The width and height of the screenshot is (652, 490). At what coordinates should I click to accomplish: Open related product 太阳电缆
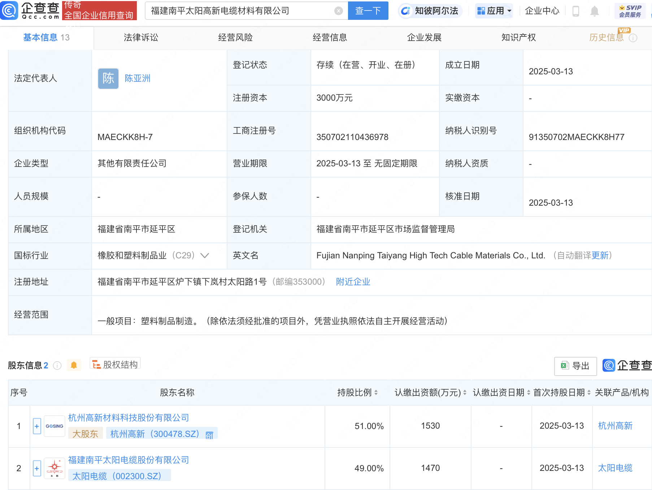point(615,468)
